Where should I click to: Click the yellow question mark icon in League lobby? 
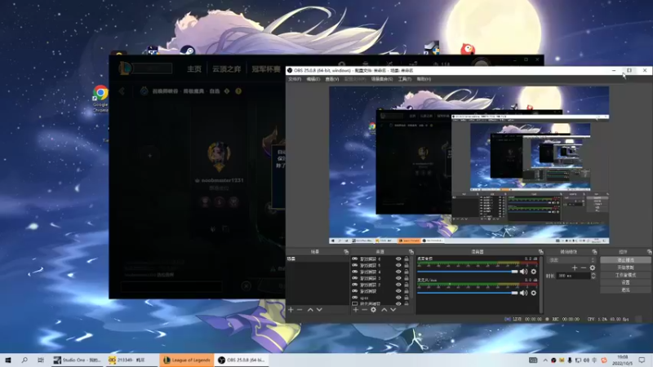[238, 91]
